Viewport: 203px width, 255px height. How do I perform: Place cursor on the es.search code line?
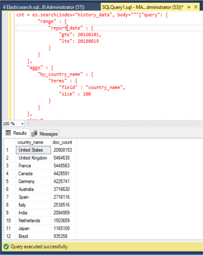pyautogui.click(x=92, y=15)
